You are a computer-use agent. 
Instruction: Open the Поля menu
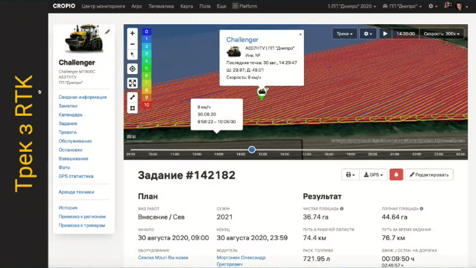pos(205,6)
